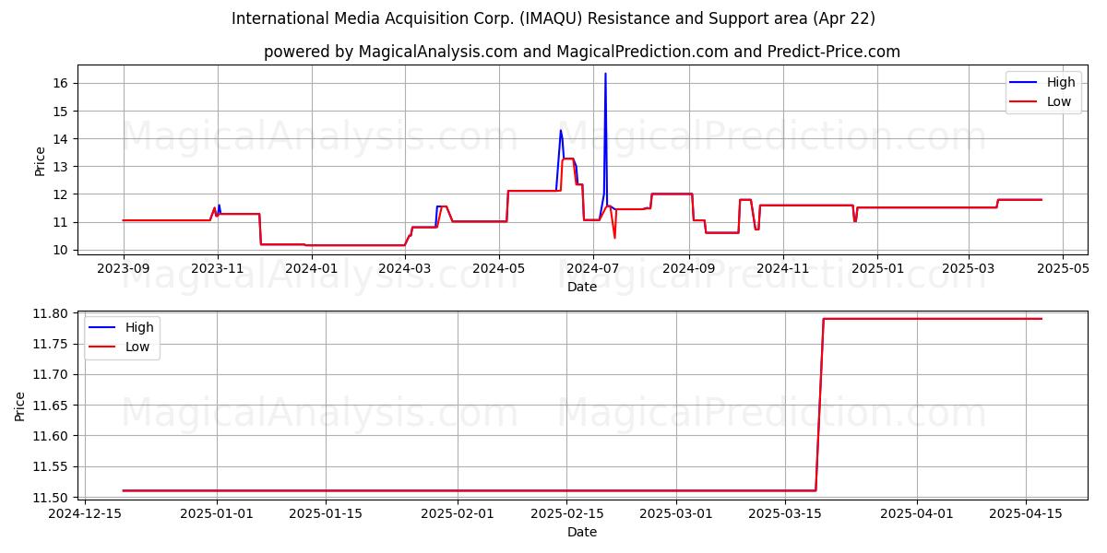Click the '2023-11' tick label

pyautogui.click(x=218, y=268)
